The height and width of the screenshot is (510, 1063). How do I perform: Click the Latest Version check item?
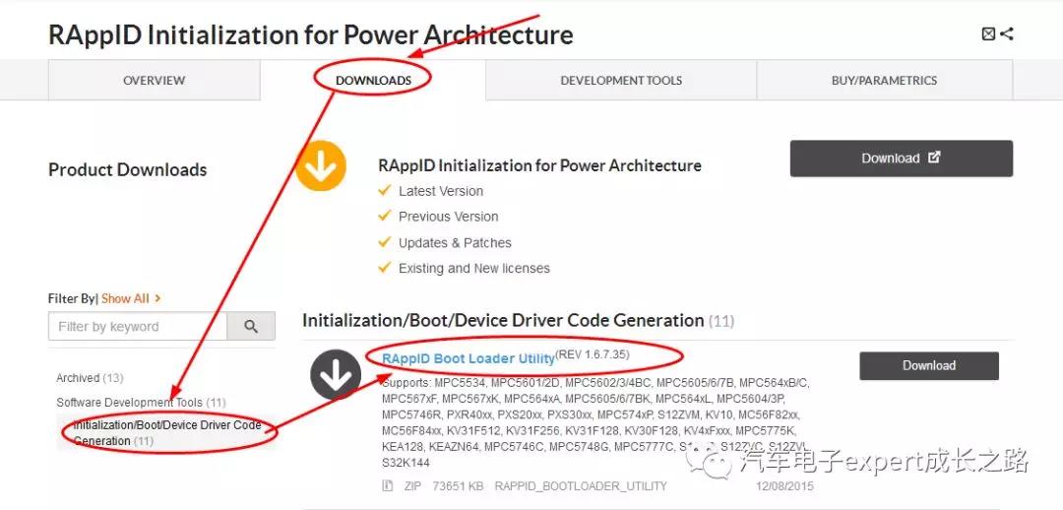coord(440,191)
